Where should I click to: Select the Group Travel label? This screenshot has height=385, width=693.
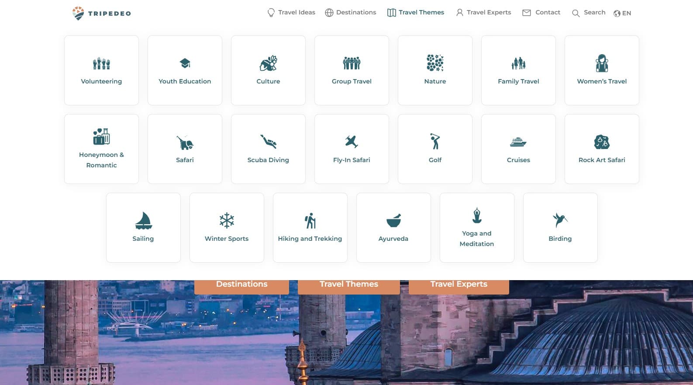pyautogui.click(x=352, y=81)
